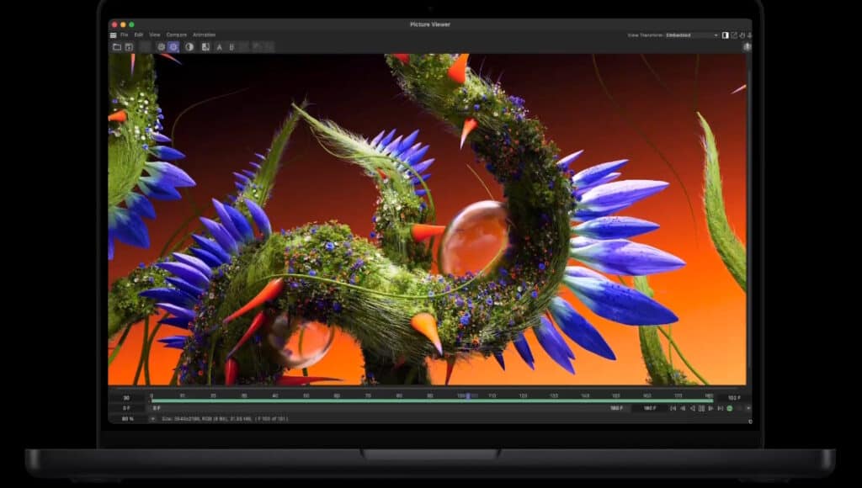
Task: Click the image size info status text
Action: point(225,419)
